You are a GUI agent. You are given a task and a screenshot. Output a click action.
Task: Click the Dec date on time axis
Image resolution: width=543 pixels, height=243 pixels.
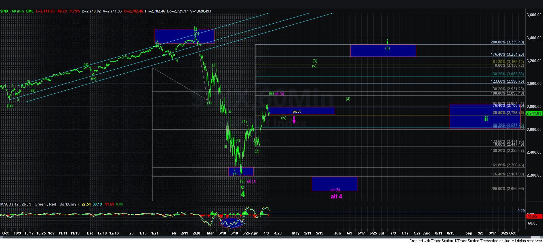point(90,233)
